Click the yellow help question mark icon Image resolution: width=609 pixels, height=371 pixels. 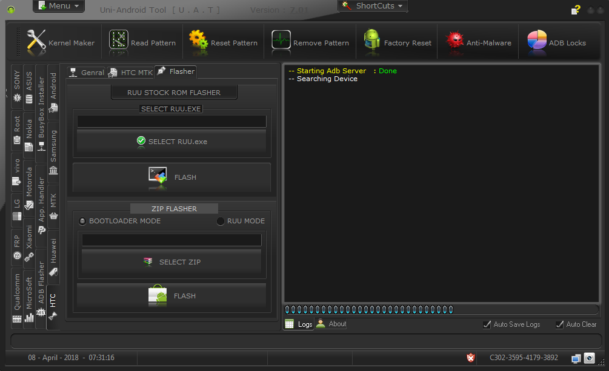576,10
